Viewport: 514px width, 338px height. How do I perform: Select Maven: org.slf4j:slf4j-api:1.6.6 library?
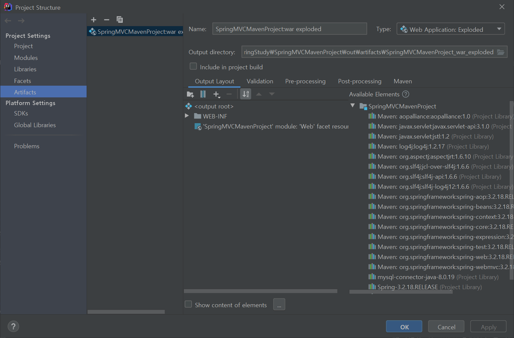(x=435, y=177)
